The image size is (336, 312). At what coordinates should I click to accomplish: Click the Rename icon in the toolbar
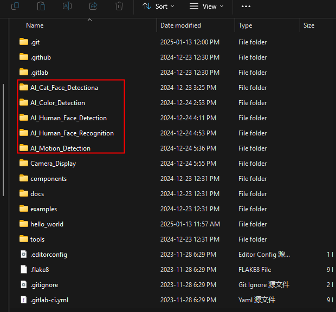click(x=67, y=6)
